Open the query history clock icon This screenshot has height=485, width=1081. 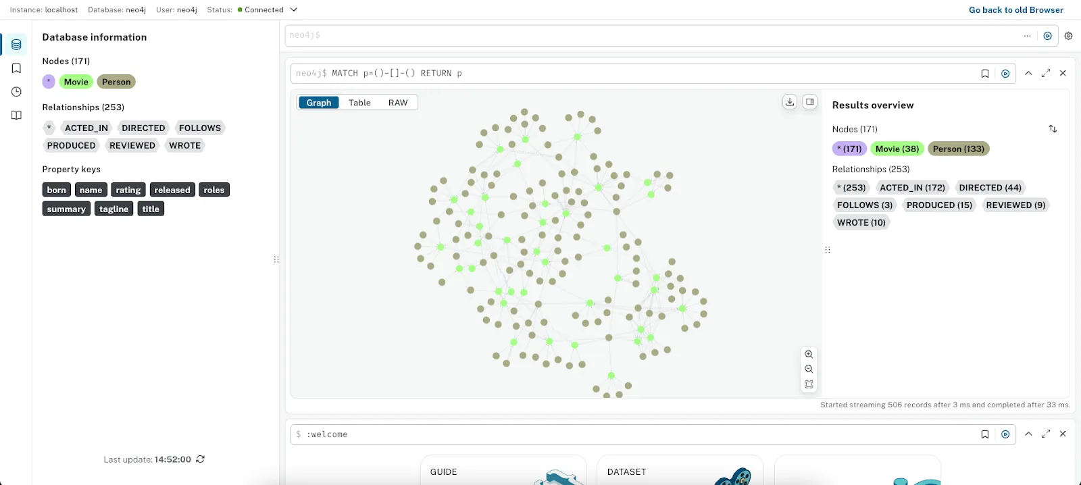coord(16,92)
